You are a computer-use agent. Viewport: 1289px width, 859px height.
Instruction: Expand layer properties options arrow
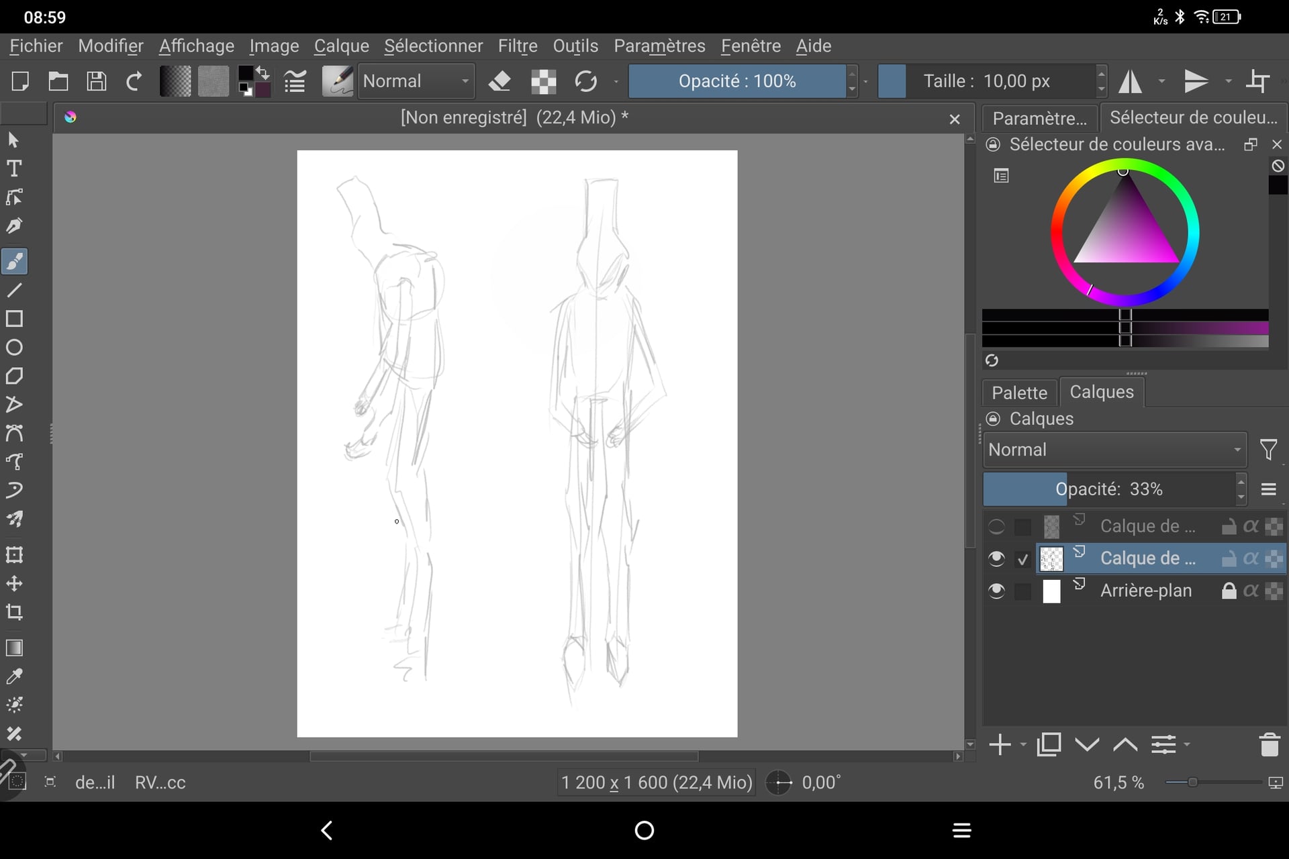point(1187,745)
